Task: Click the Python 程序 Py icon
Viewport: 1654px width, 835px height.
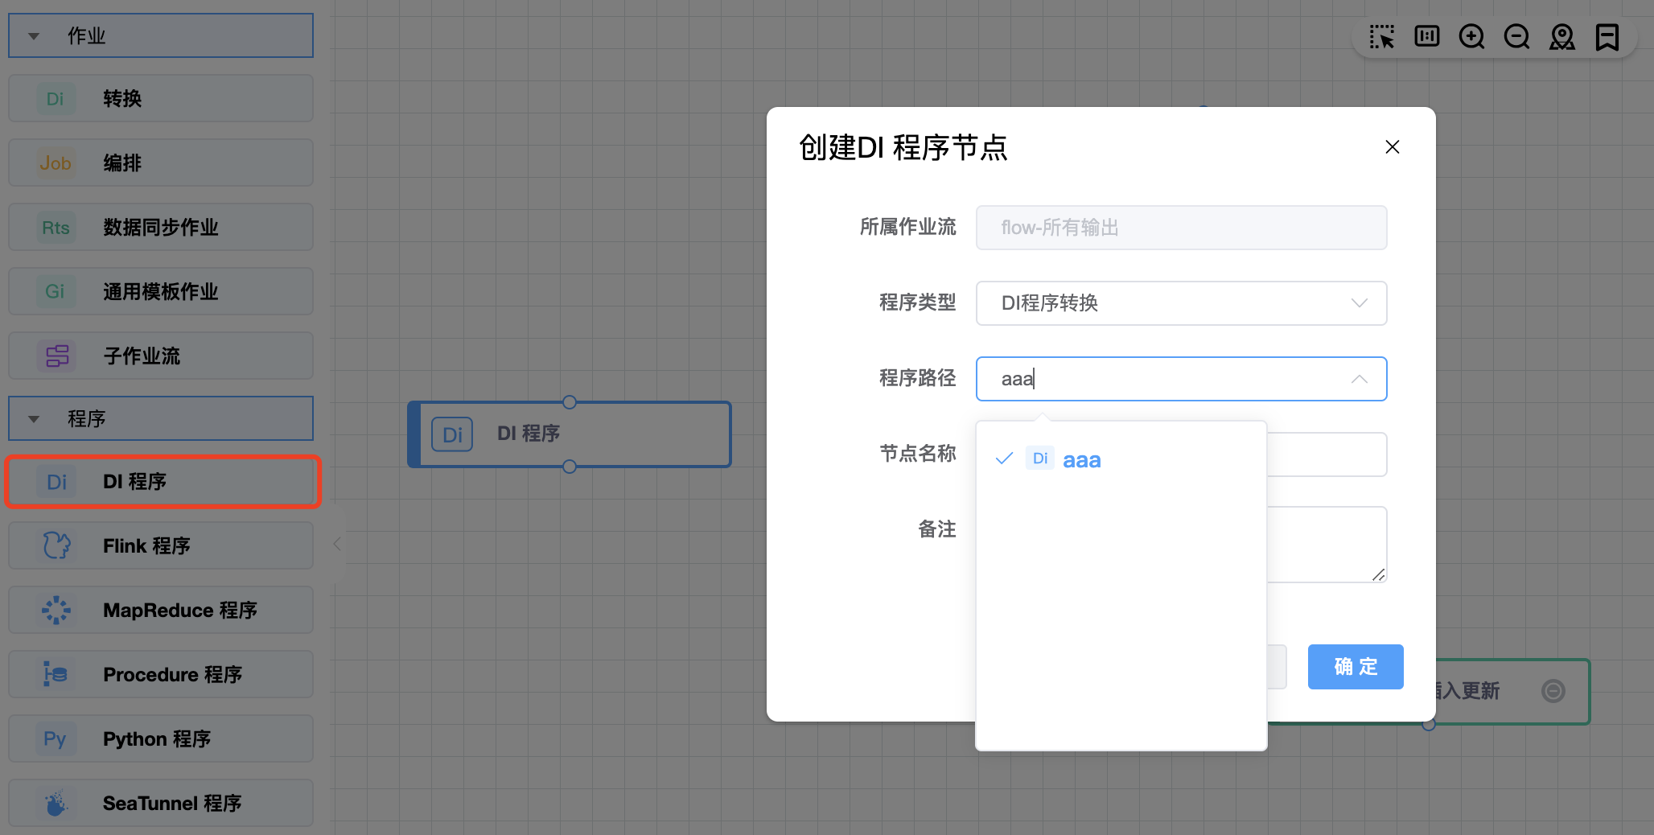Action: (55, 738)
